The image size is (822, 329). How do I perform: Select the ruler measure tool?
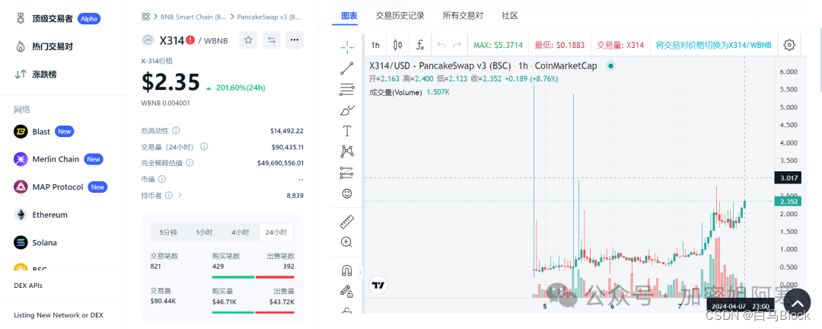pos(347,222)
